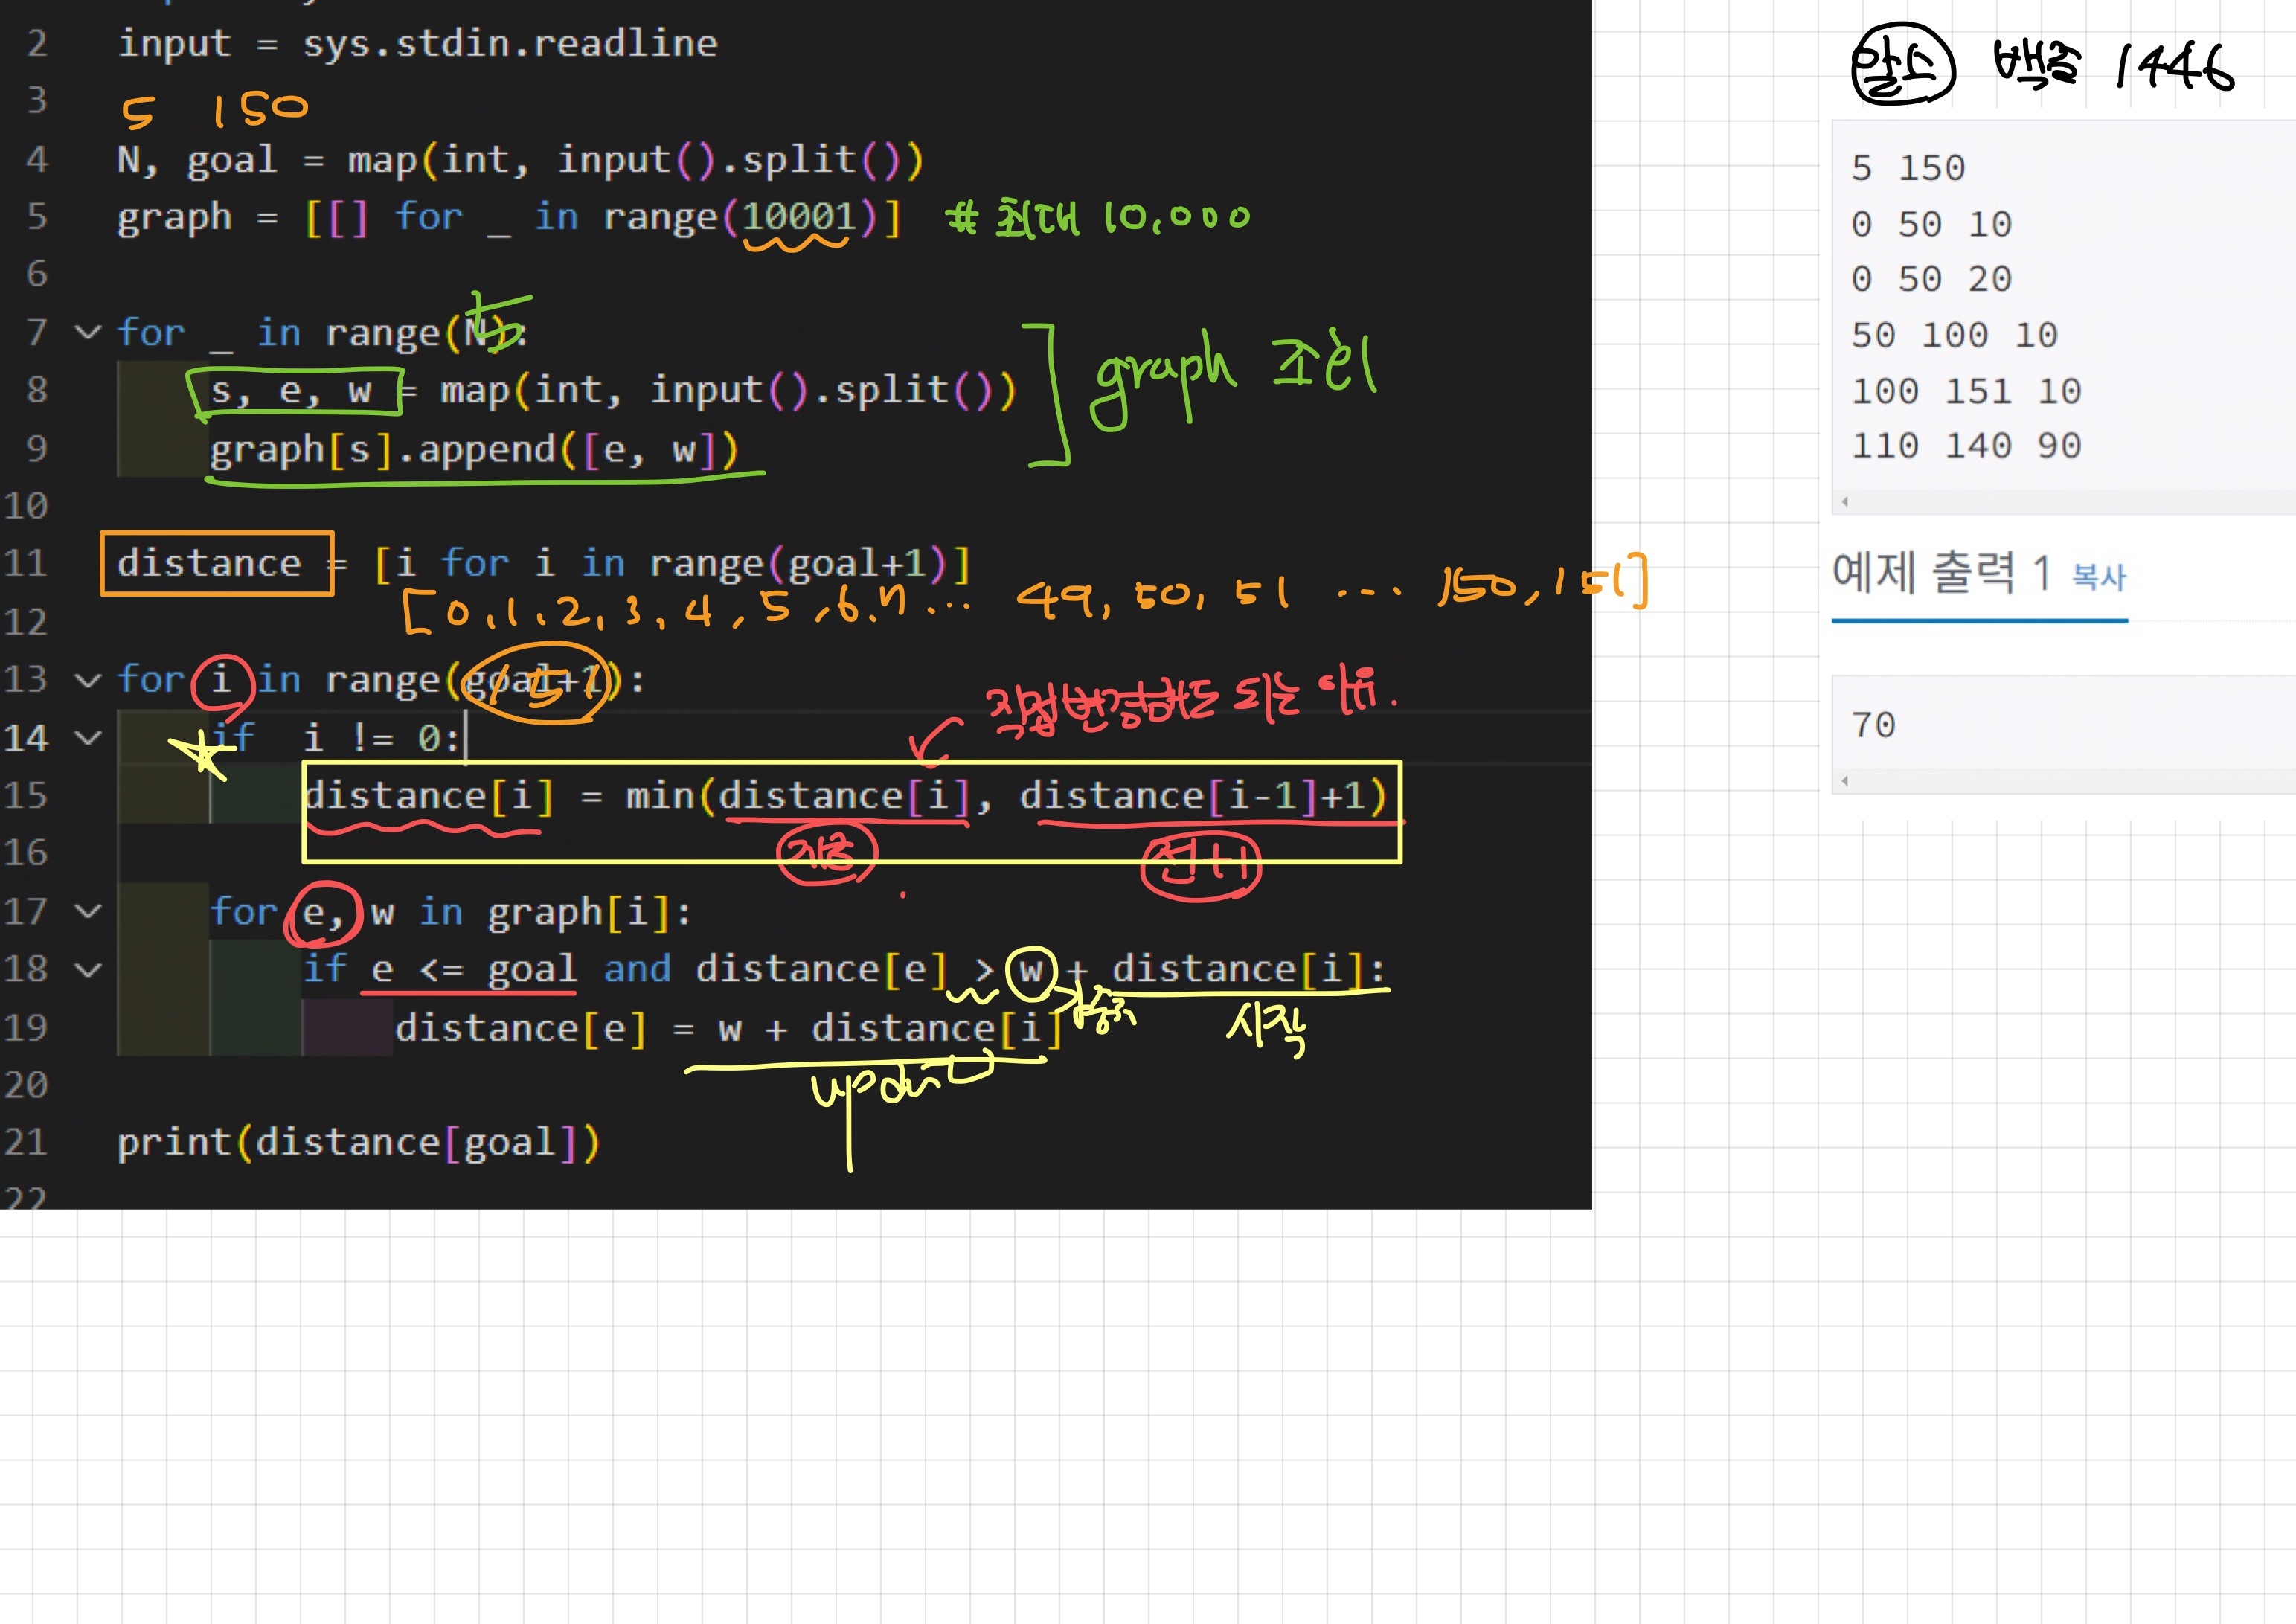Image resolution: width=2296 pixels, height=1624 pixels.
Task: Click the boxed 'distance' variable on line 11
Action: click(209, 564)
